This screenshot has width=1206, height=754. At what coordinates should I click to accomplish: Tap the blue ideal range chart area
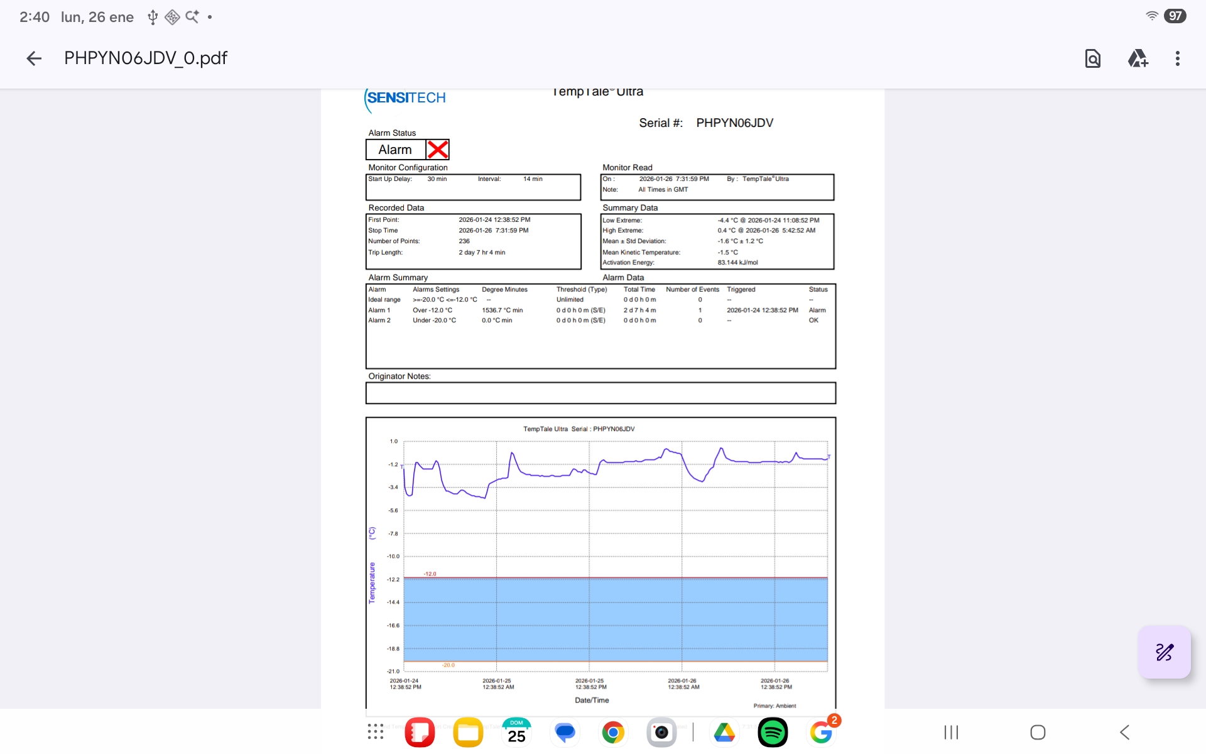(x=616, y=619)
